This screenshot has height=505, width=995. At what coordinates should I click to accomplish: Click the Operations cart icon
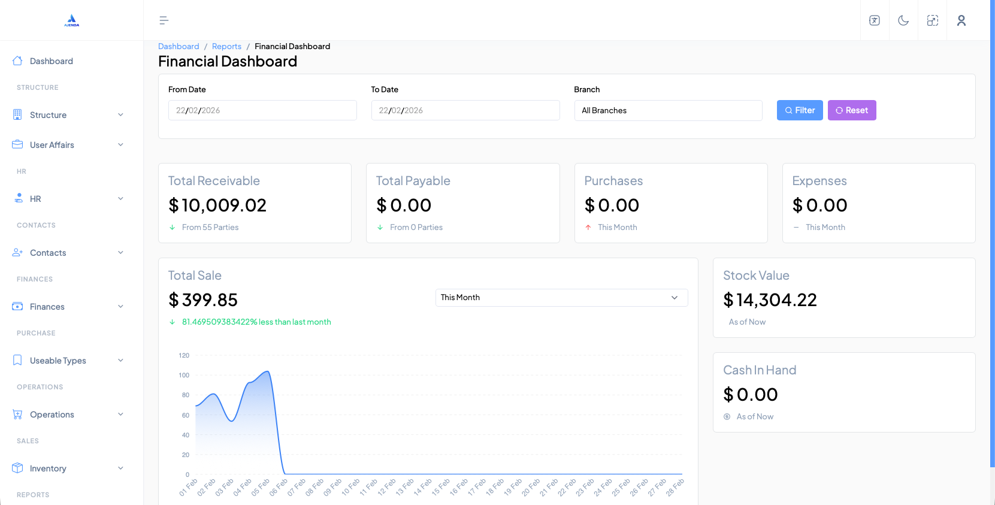tap(17, 415)
